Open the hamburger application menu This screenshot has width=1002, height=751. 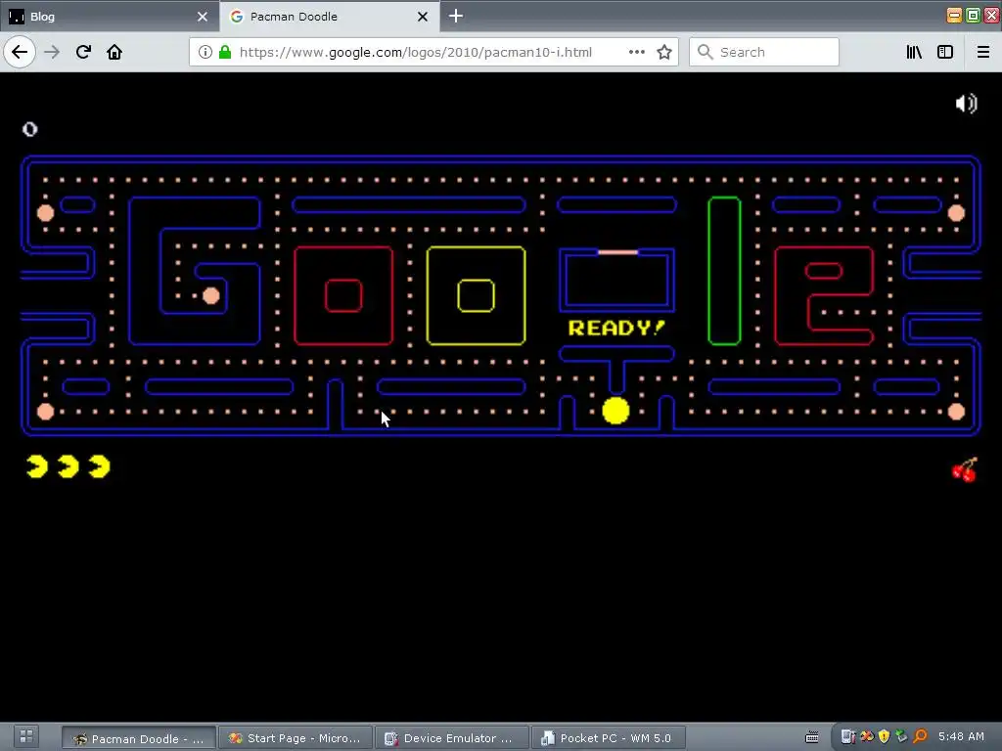pos(983,52)
